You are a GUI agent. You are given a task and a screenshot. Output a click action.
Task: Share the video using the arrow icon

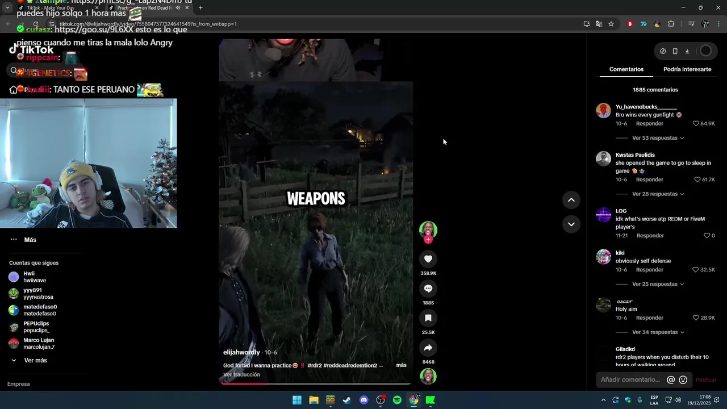pos(428,348)
